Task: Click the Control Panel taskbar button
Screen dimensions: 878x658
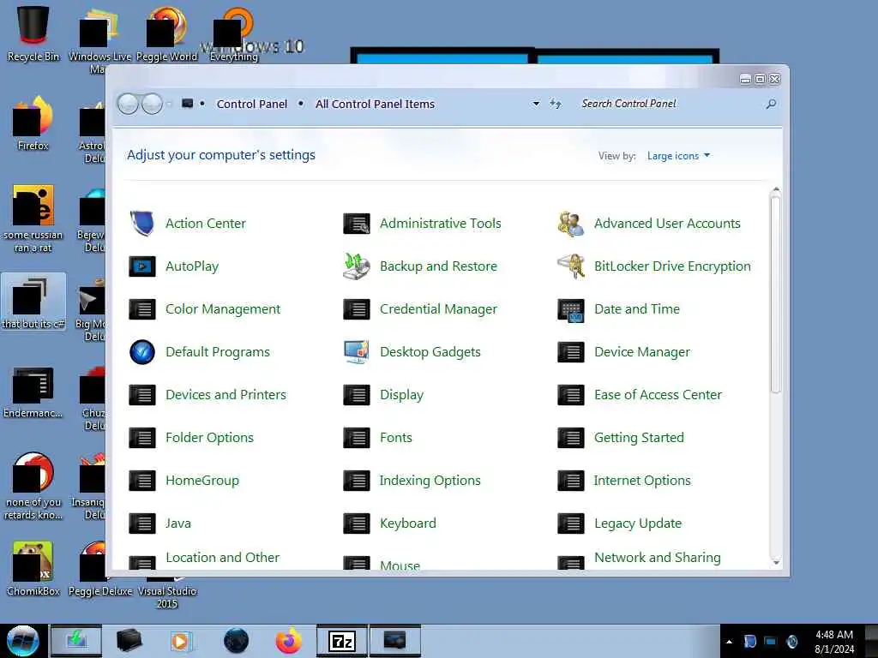Action: point(394,641)
